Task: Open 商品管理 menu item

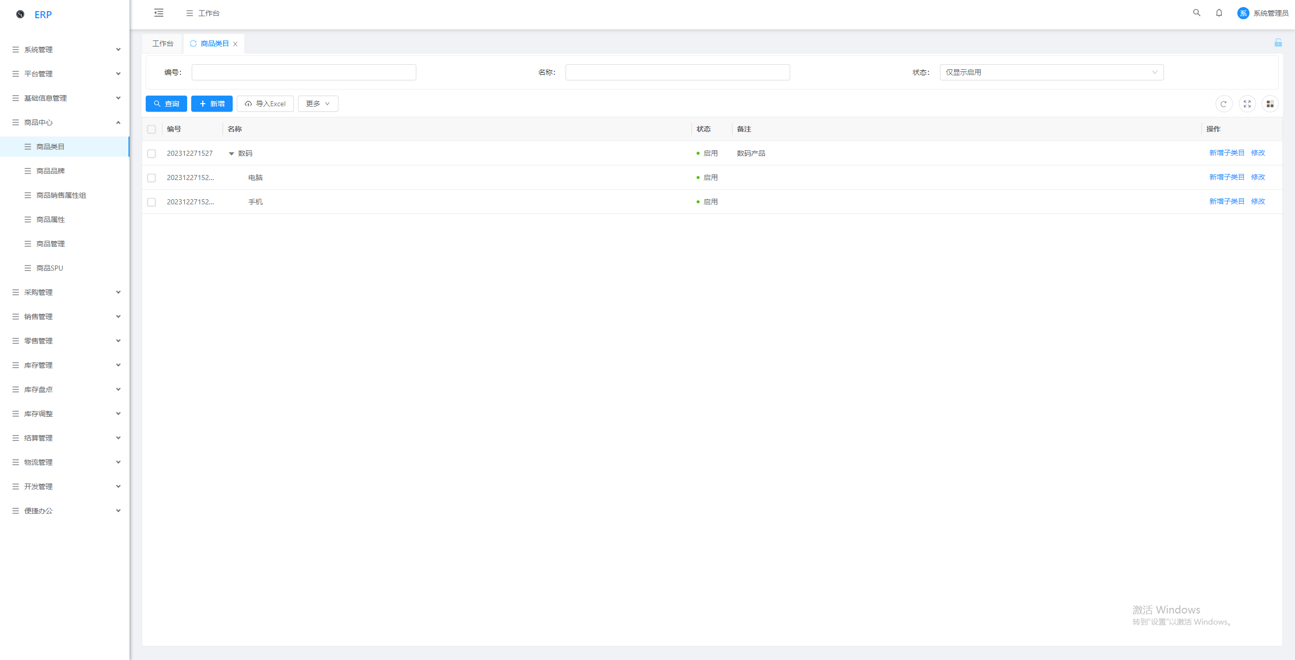Action: click(x=65, y=244)
